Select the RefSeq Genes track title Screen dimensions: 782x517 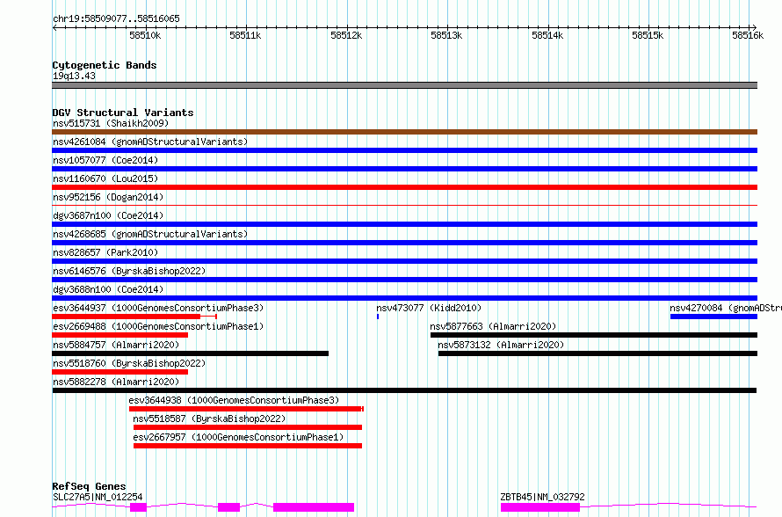click(89, 486)
